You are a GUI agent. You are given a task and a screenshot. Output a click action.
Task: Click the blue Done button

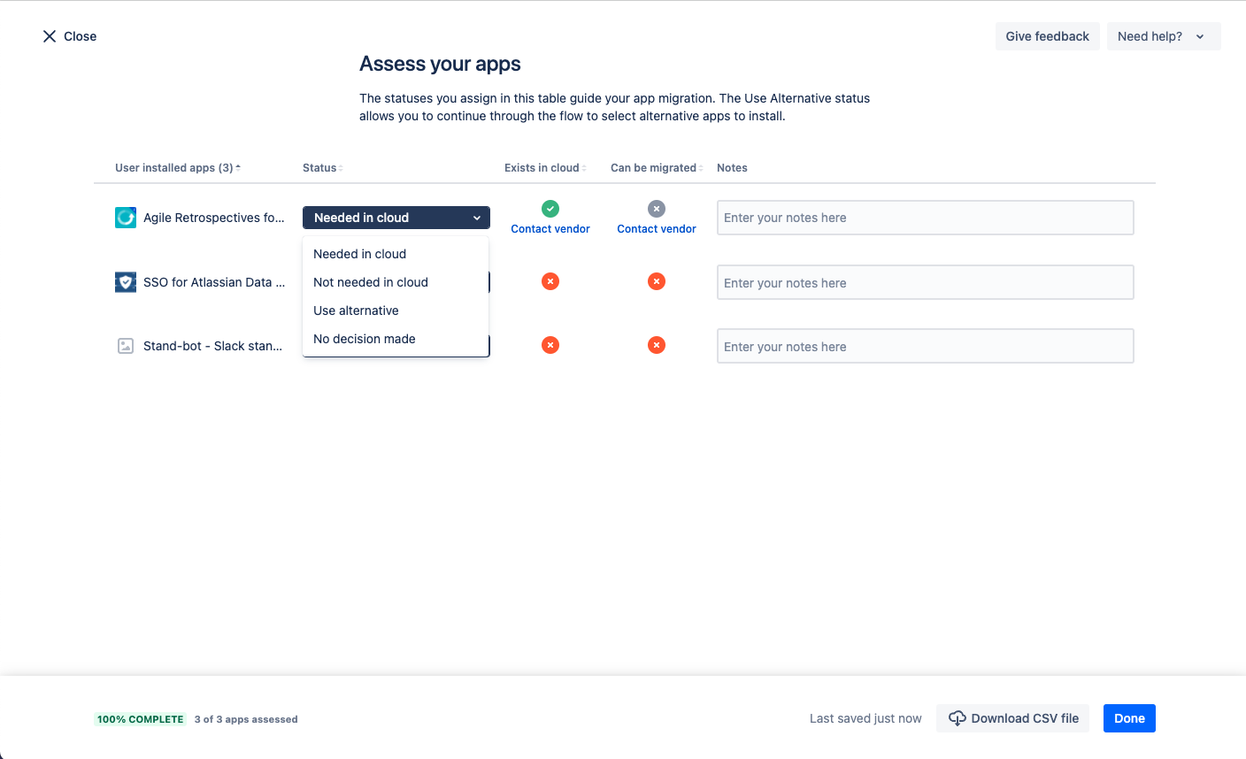[x=1129, y=718]
